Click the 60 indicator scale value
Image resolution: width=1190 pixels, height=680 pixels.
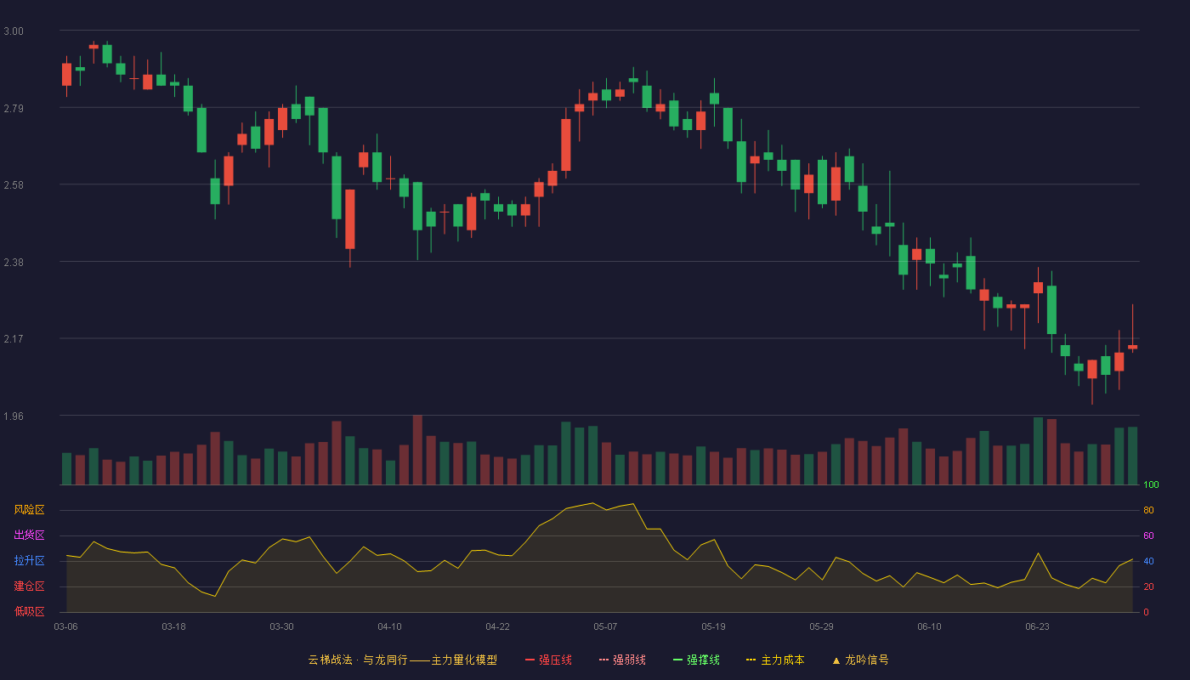1148,535
